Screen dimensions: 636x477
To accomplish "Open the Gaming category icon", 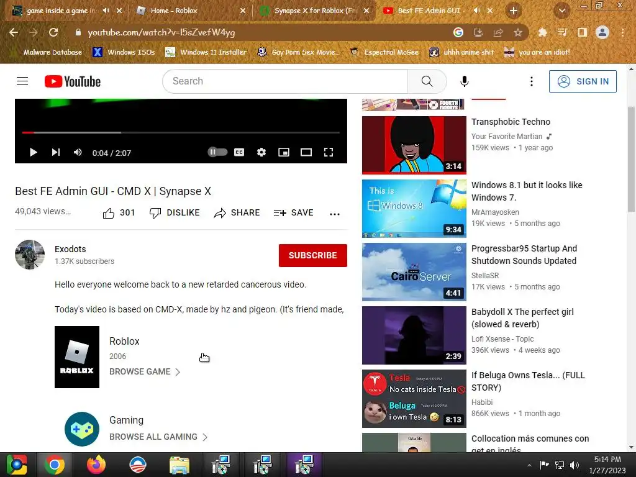I will pos(82,429).
